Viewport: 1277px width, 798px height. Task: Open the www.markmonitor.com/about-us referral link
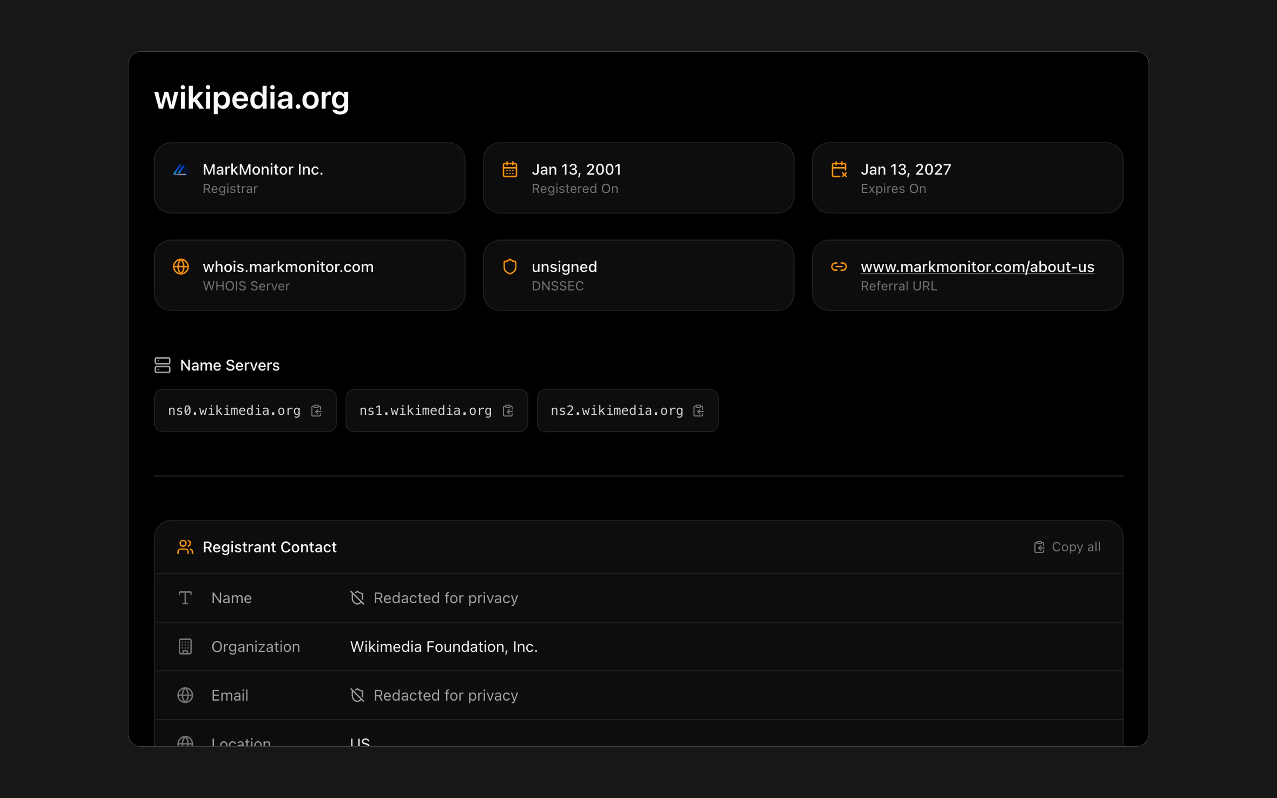977,267
